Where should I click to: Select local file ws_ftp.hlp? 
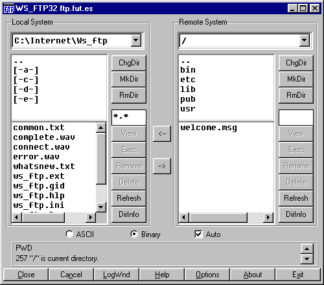(x=39, y=196)
